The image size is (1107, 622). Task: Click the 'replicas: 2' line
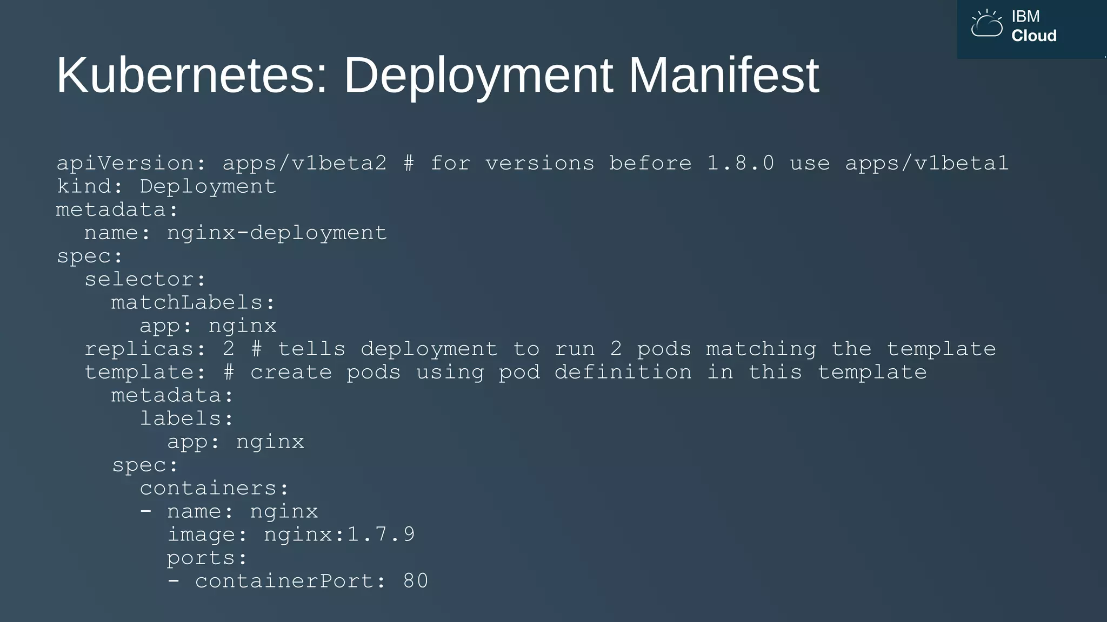(x=540, y=349)
